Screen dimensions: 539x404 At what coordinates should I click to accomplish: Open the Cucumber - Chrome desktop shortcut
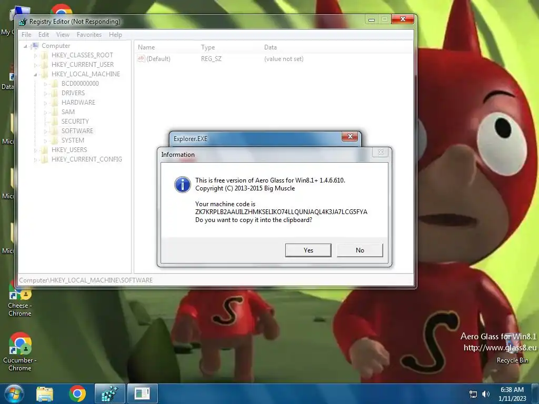click(20, 352)
